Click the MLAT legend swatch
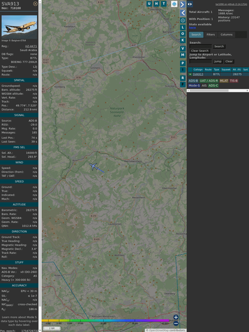 click(224, 81)
